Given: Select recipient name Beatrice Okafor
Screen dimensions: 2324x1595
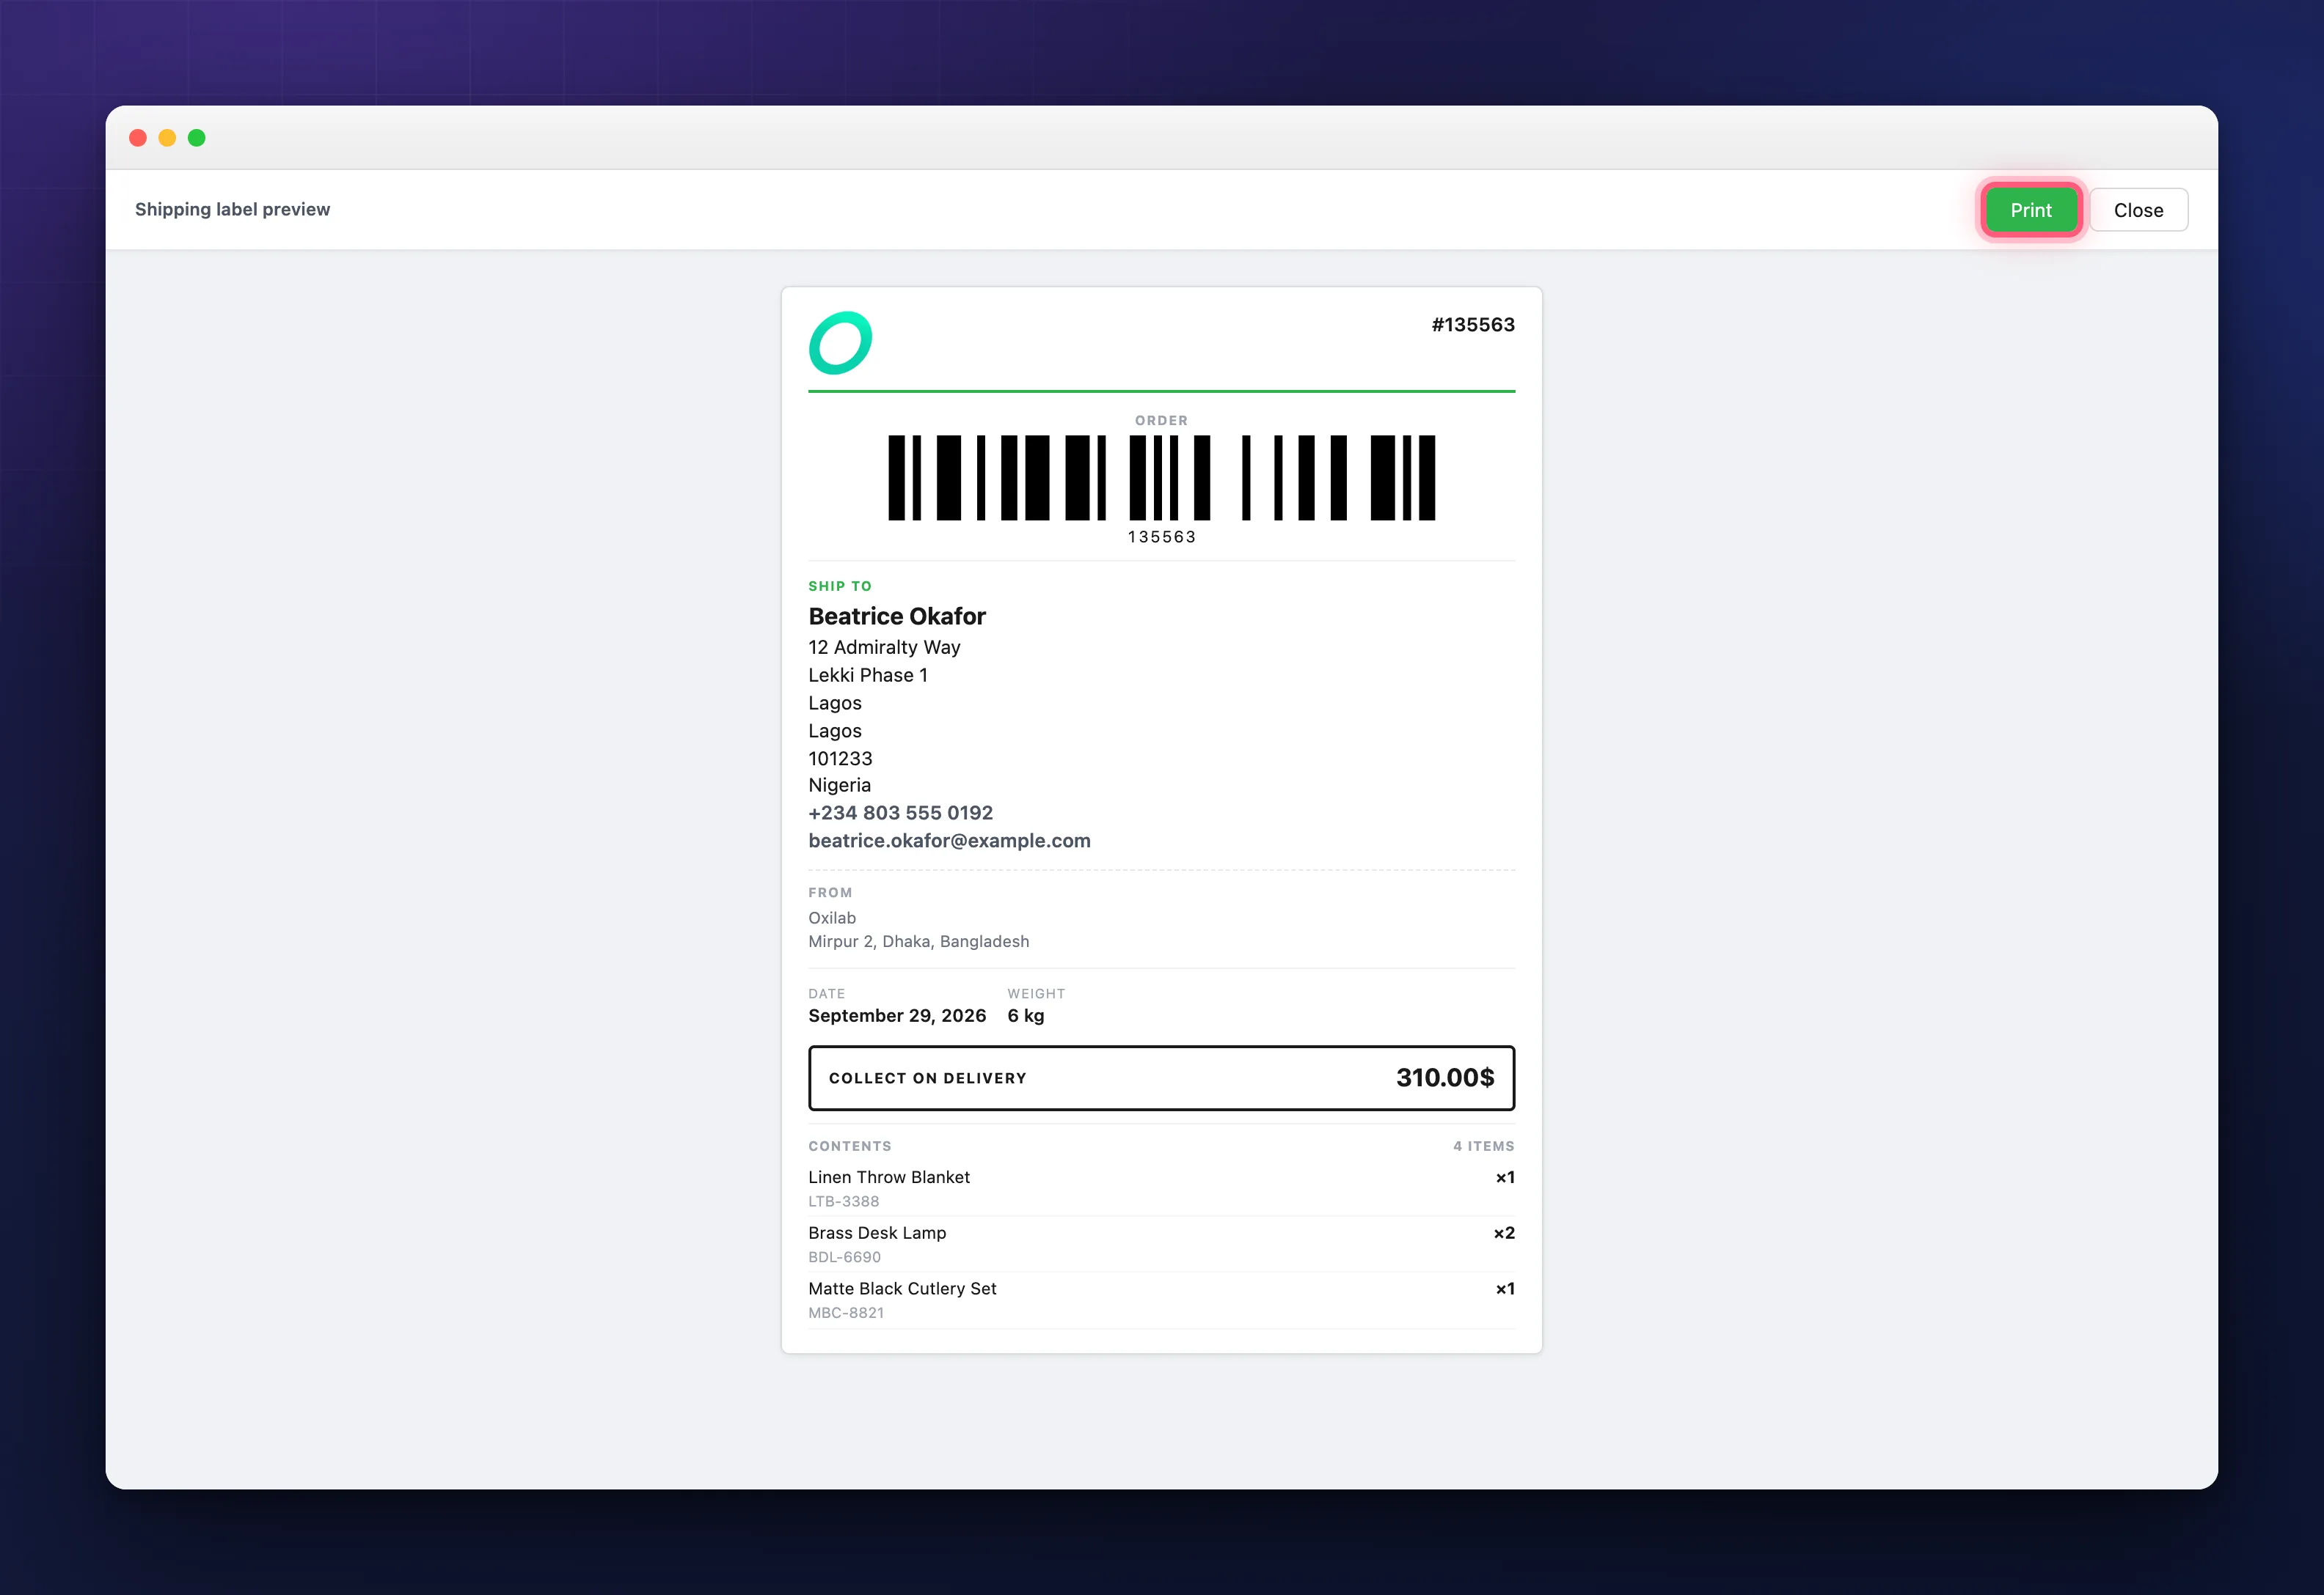Looking at the screenshot, I should click(x=897, y=616).
